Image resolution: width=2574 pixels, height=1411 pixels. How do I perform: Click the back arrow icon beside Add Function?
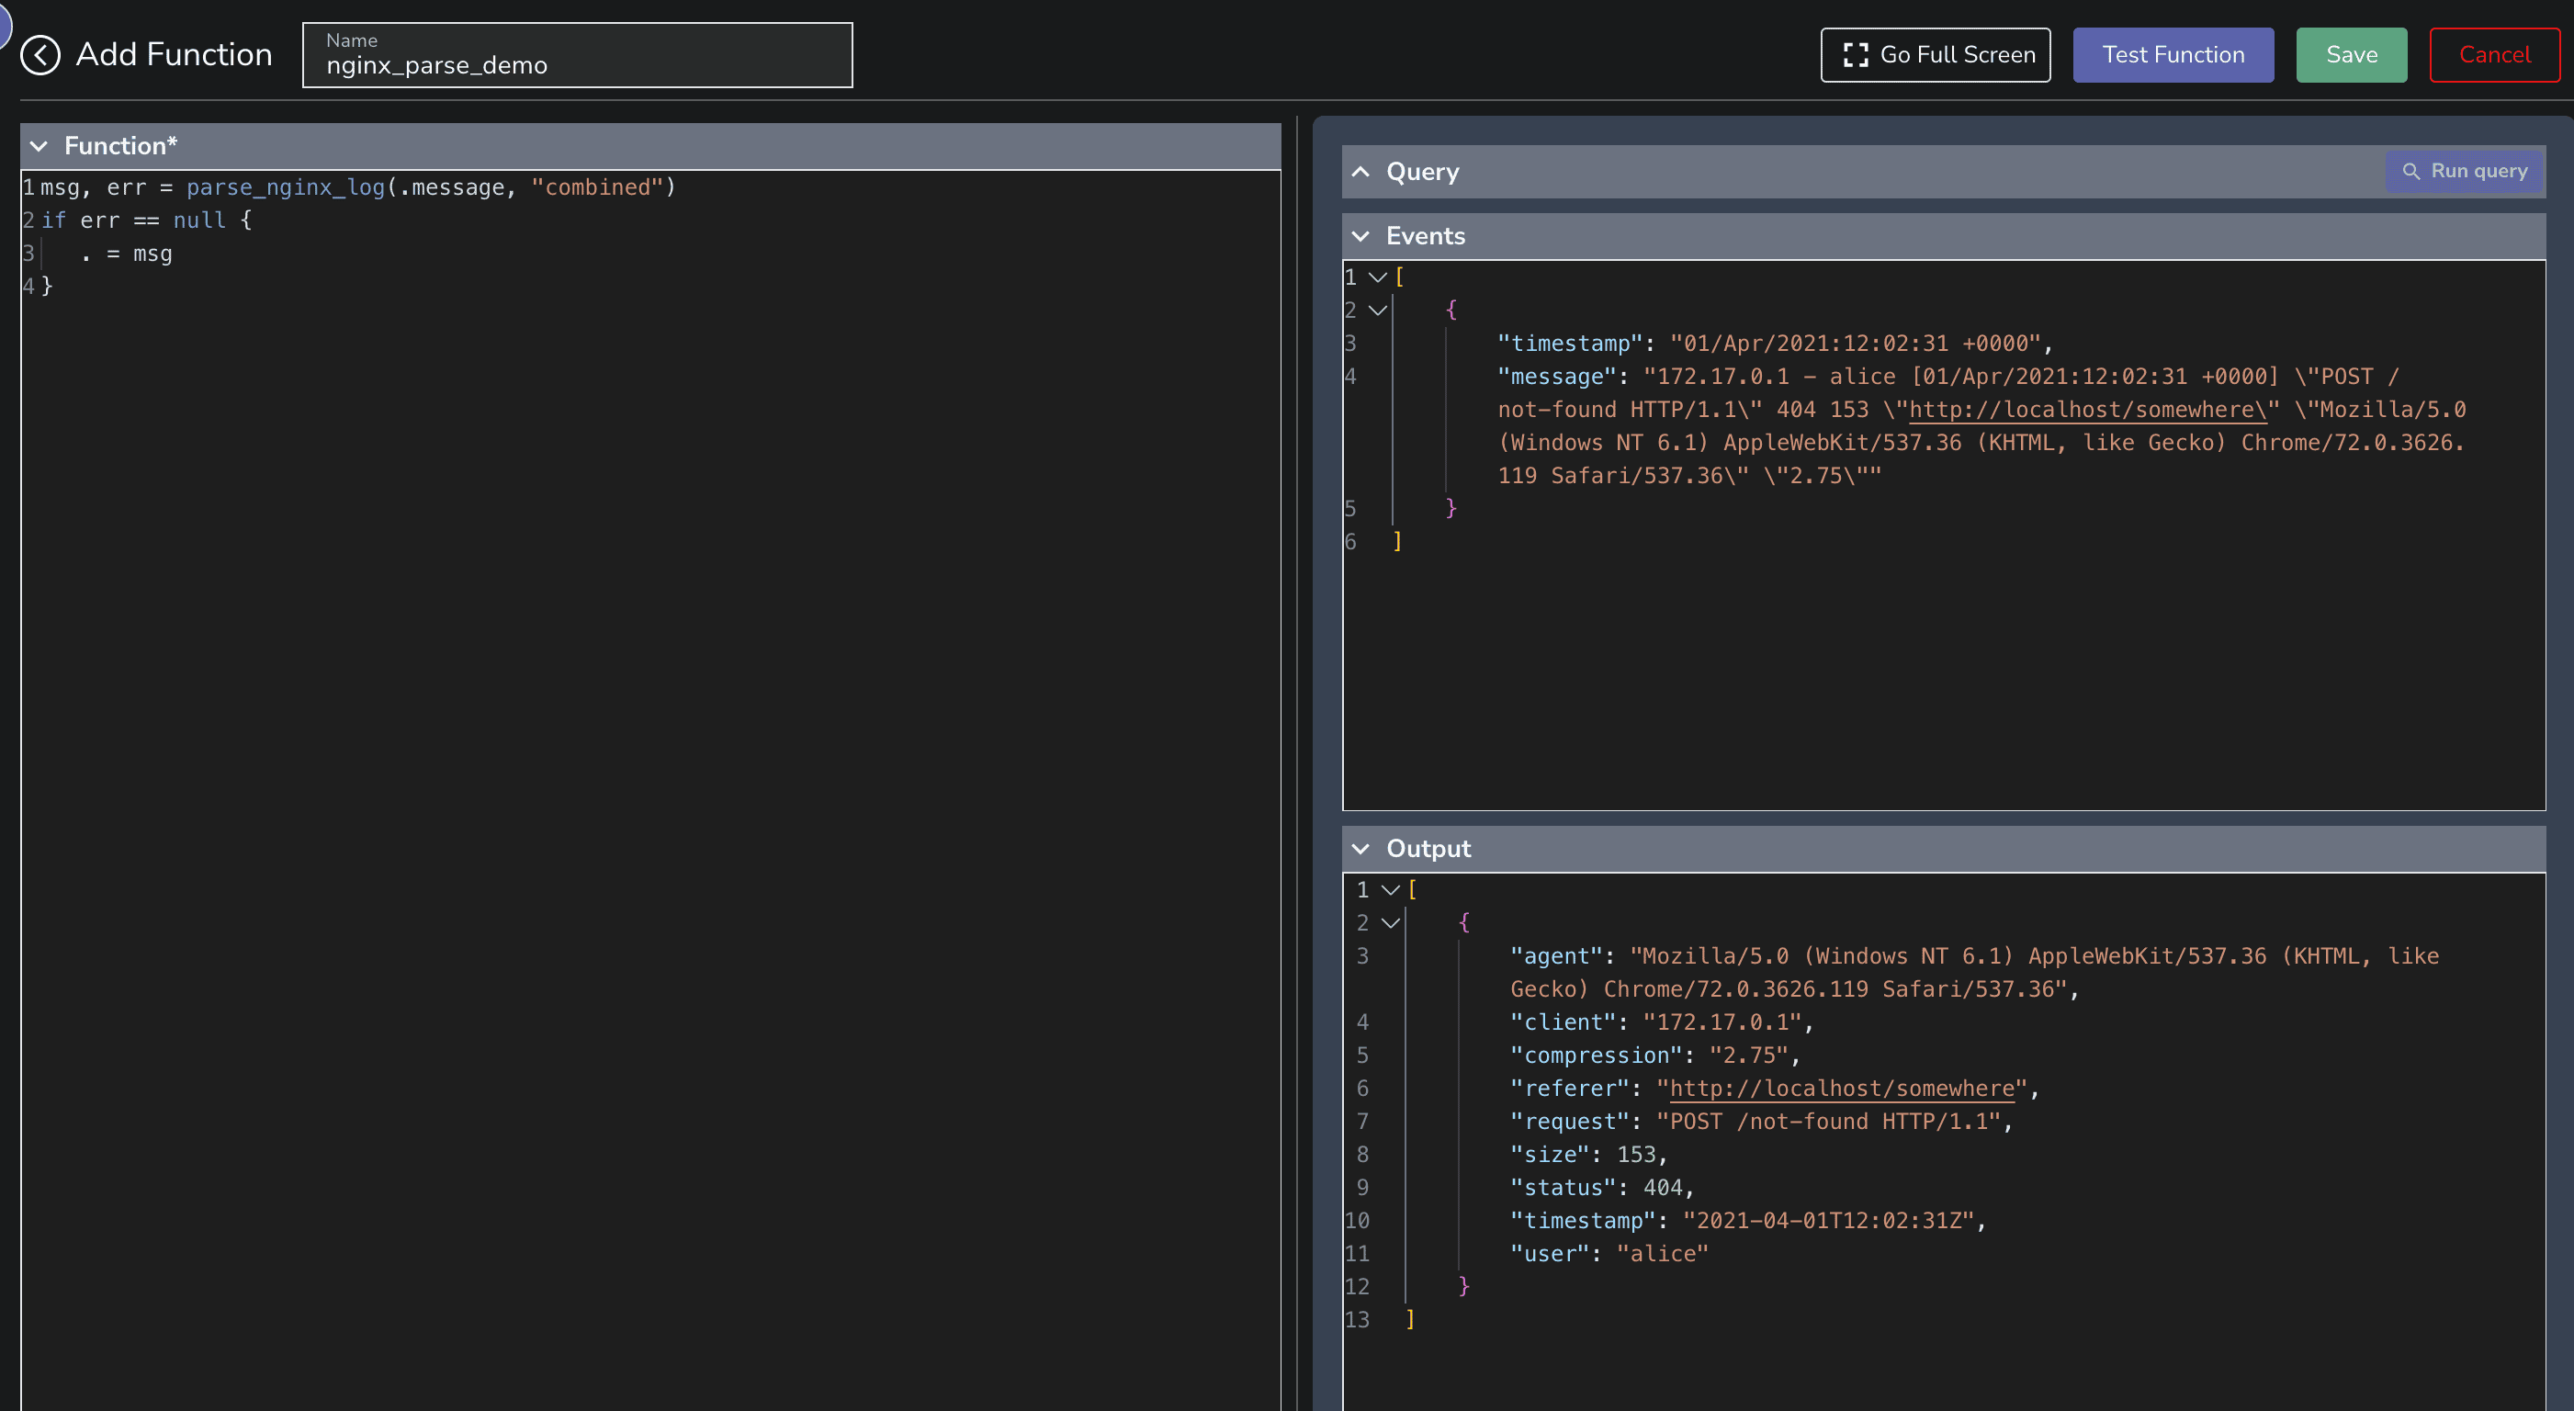(x=40, y=55)
